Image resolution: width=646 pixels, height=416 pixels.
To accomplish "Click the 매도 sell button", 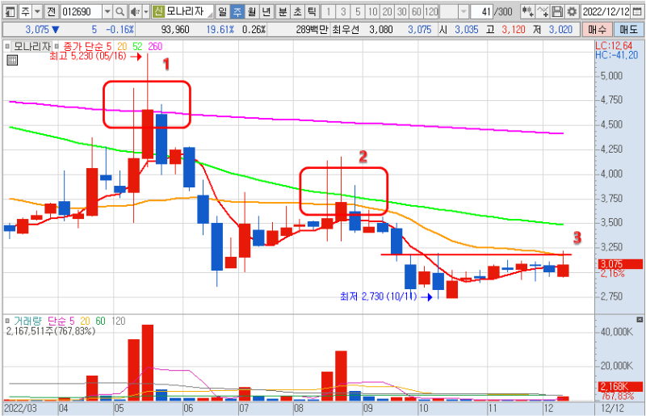I will (x=629, y=30).
